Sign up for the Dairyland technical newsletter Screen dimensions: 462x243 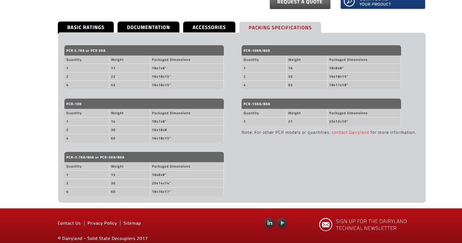371,225
